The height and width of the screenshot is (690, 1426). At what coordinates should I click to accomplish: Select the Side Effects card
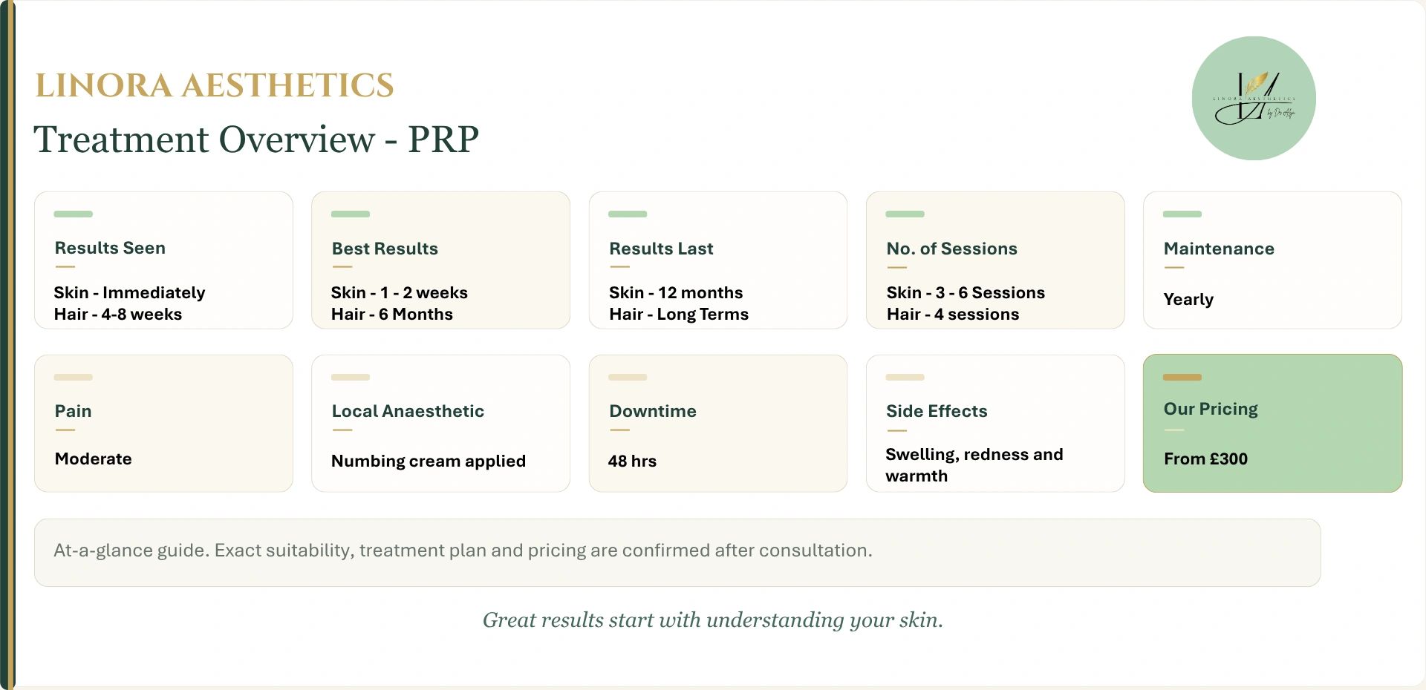click(x=995, y=423)
